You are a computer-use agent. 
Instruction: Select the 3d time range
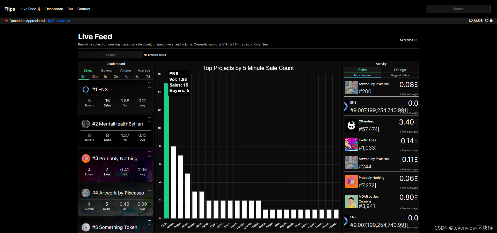(x=137, y=76)
